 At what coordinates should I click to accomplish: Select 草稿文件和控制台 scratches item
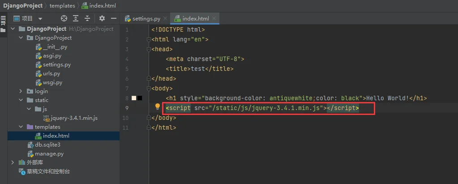pos(48,171)
